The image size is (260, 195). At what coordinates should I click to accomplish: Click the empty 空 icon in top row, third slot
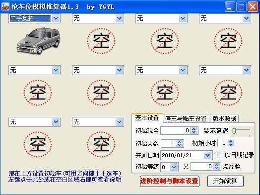tap(165, 41)
